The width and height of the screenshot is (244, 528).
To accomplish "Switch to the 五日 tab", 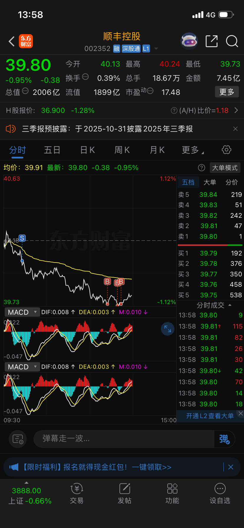I will (x=52, y=150).
